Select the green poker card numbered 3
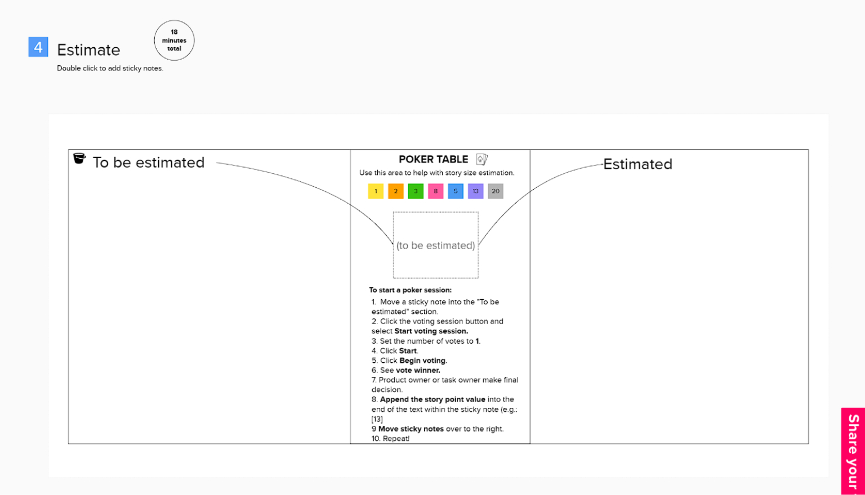 tap(416, 191)
